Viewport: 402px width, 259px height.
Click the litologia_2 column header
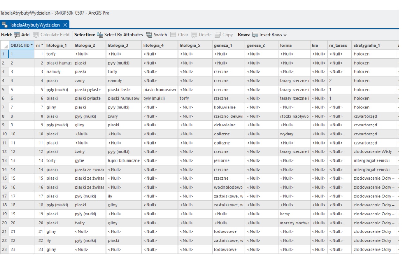(x=90, y=45)
